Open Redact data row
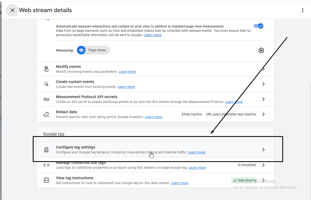This screenshot has width=311, height=200. (x=155, y=114)
